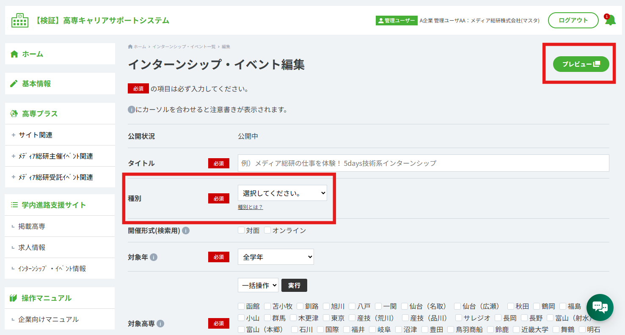The image size is (625, 335).
Task: Click the home icon in breadcrumb
Action: [130, 47]
